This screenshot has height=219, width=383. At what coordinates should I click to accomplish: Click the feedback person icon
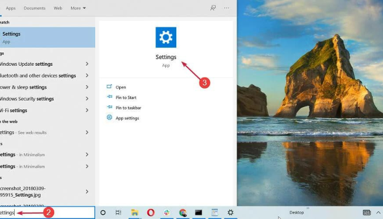pyautogui.click(x=213, y=8)
